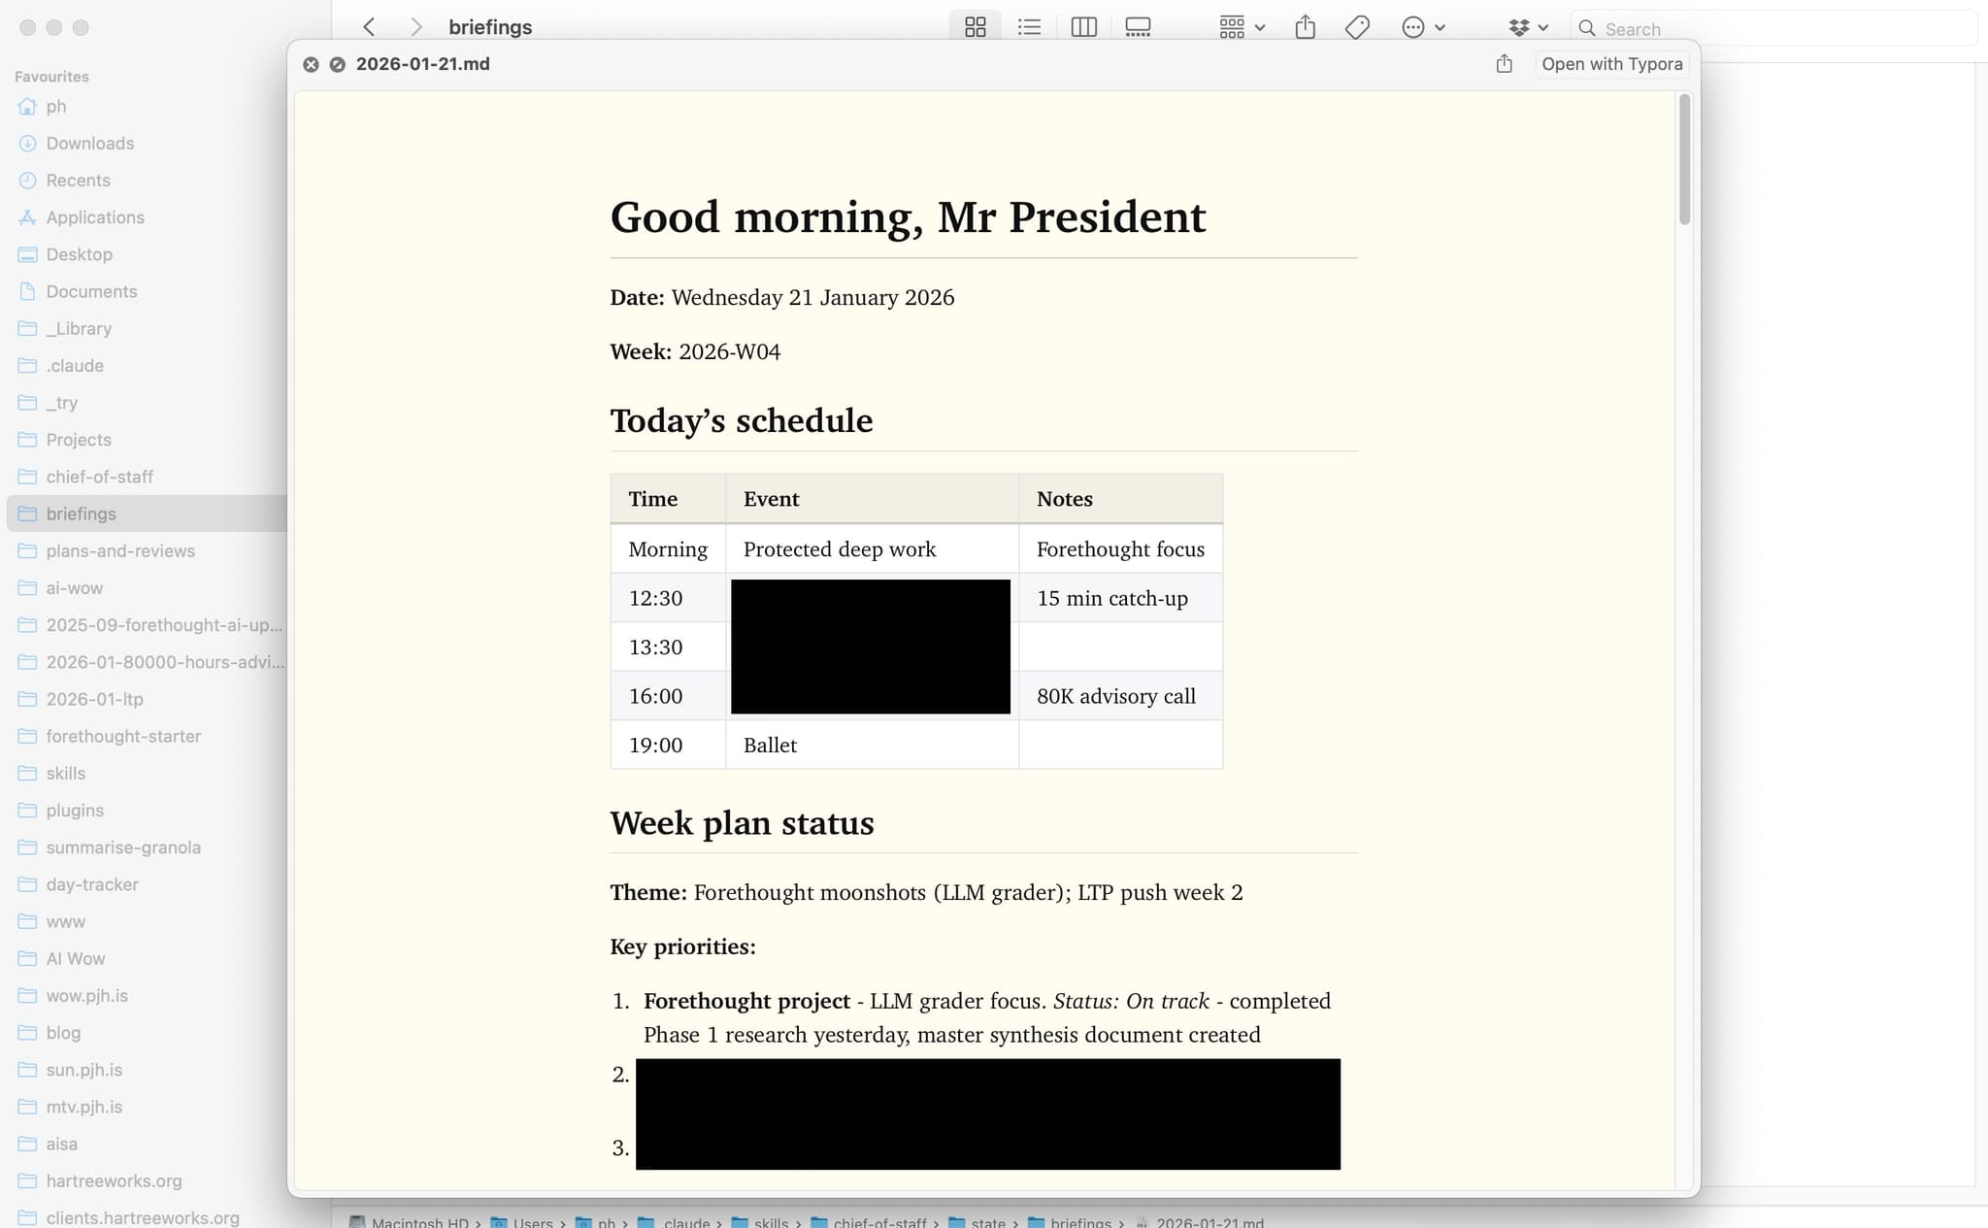Open the chief-of-staff folder from the sidebar
Viewport: 1988px width, 1228px height.
point(99,477)
